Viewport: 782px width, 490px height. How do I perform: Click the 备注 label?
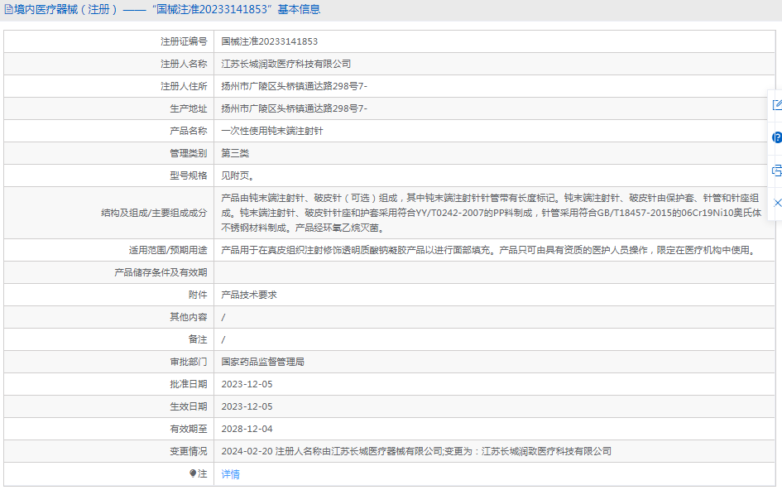click(x=198, y=339)
